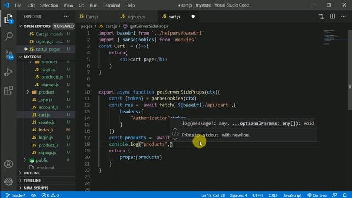The height and width of the screenshot is (198, 352).
Task: Open the Extensions view icon
Action: (9, 90)
